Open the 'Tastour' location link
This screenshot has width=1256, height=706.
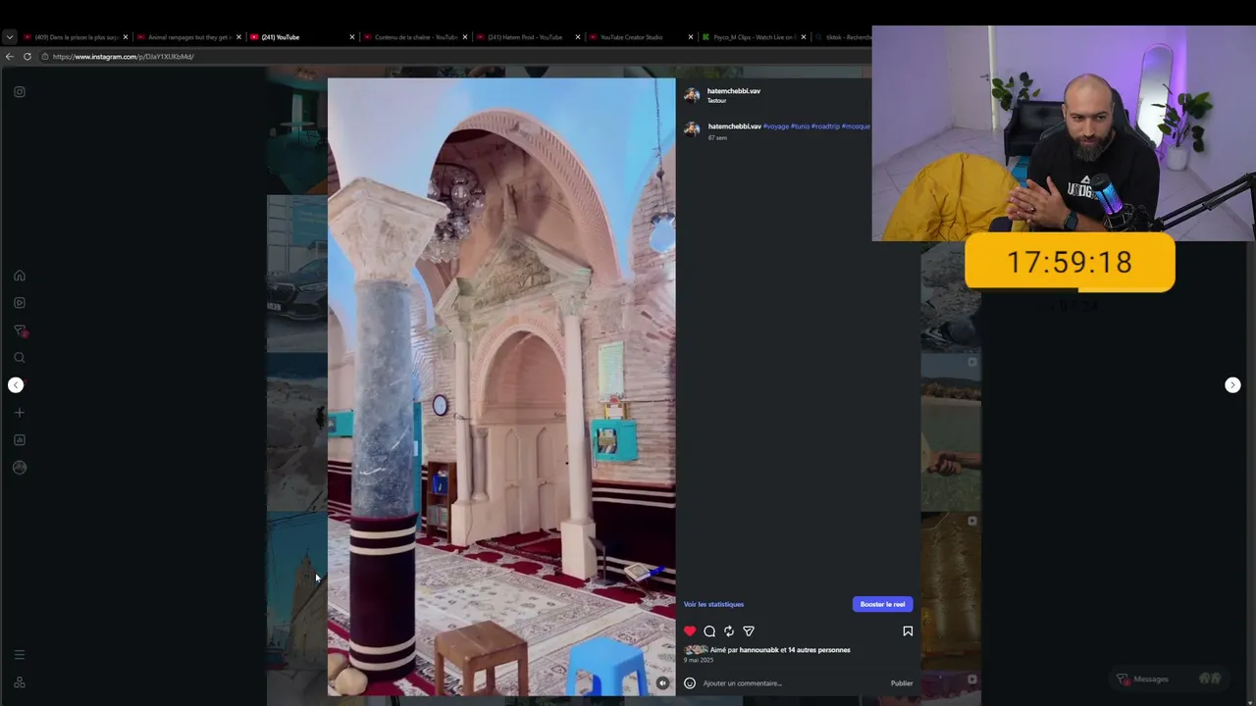pos(716,101)
